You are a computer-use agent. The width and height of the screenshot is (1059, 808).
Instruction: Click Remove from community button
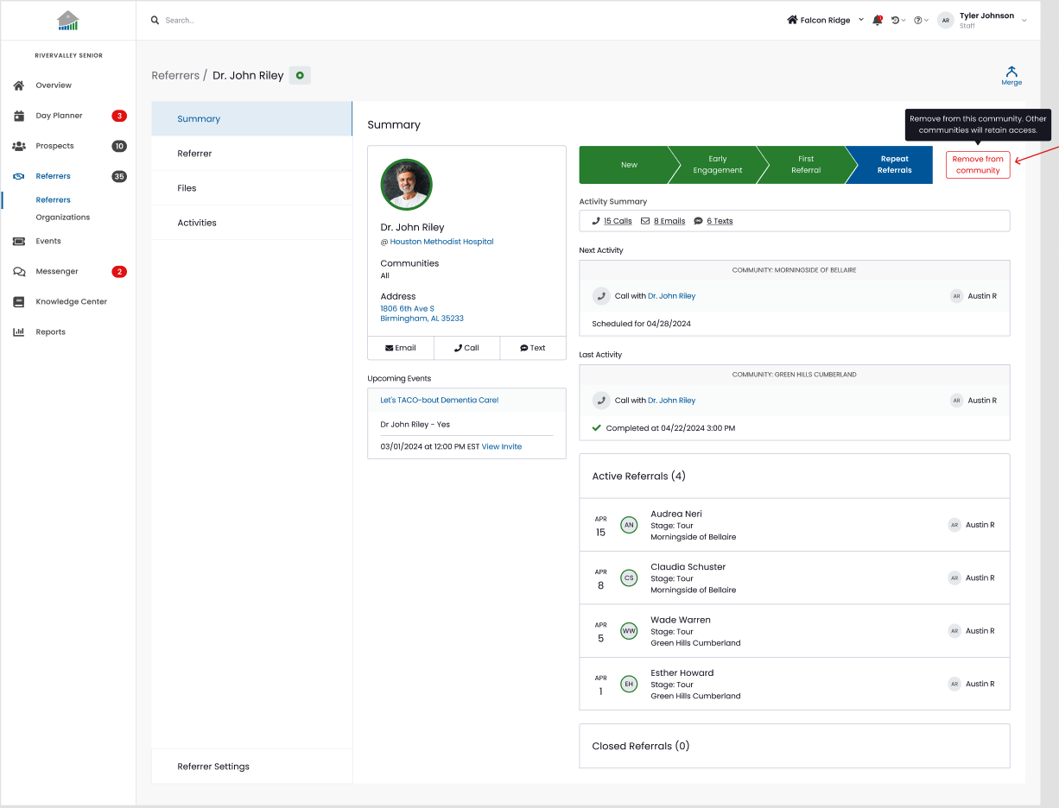(978, 165)
